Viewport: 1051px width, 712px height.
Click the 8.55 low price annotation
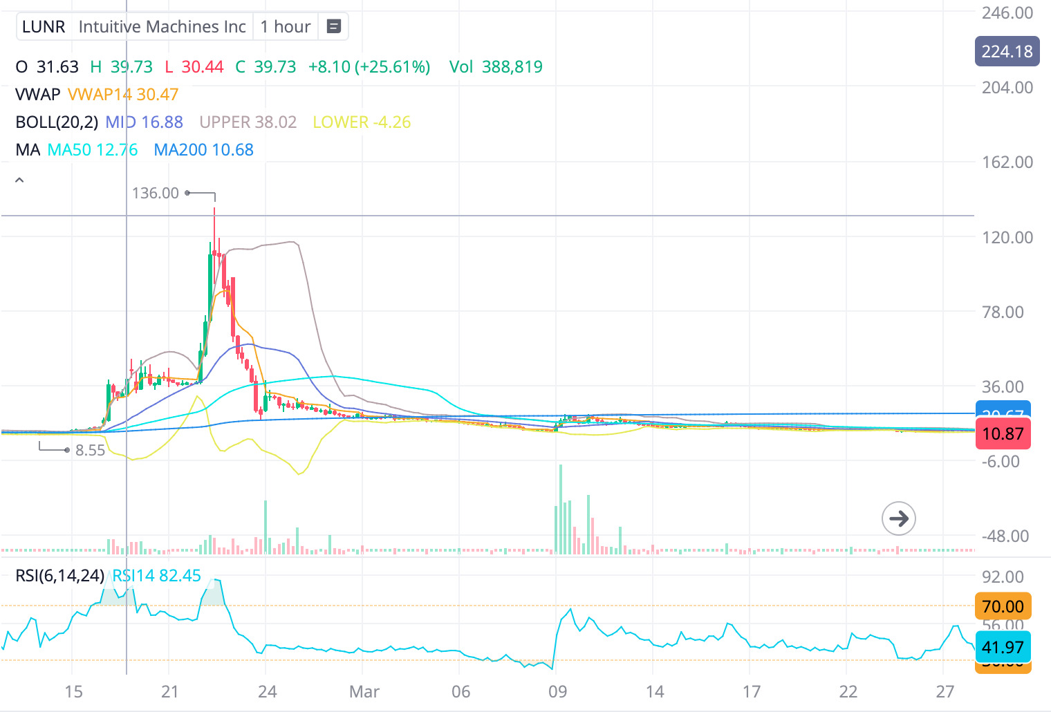pos(90,450)
